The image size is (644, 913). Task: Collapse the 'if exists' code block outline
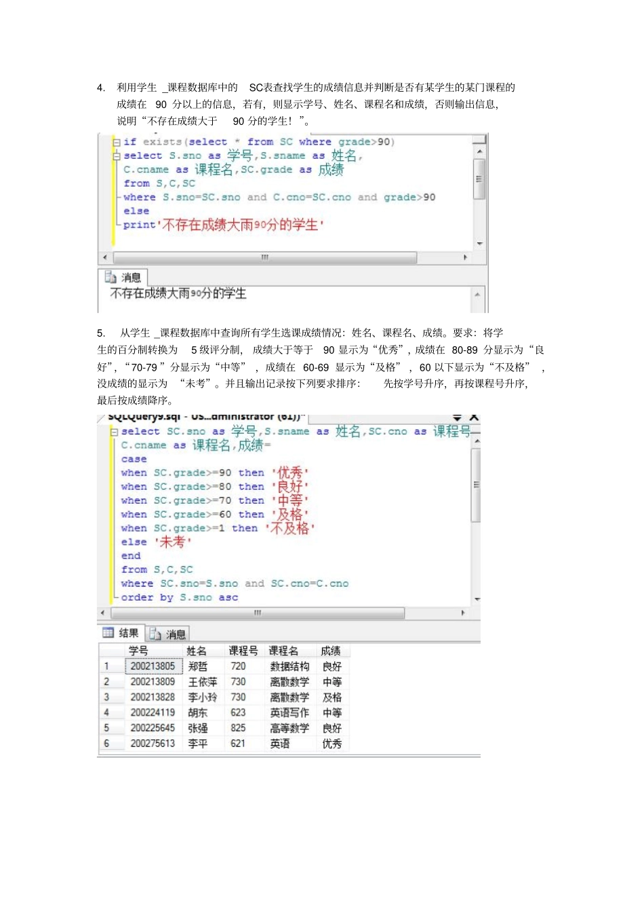tap(117, 143)
